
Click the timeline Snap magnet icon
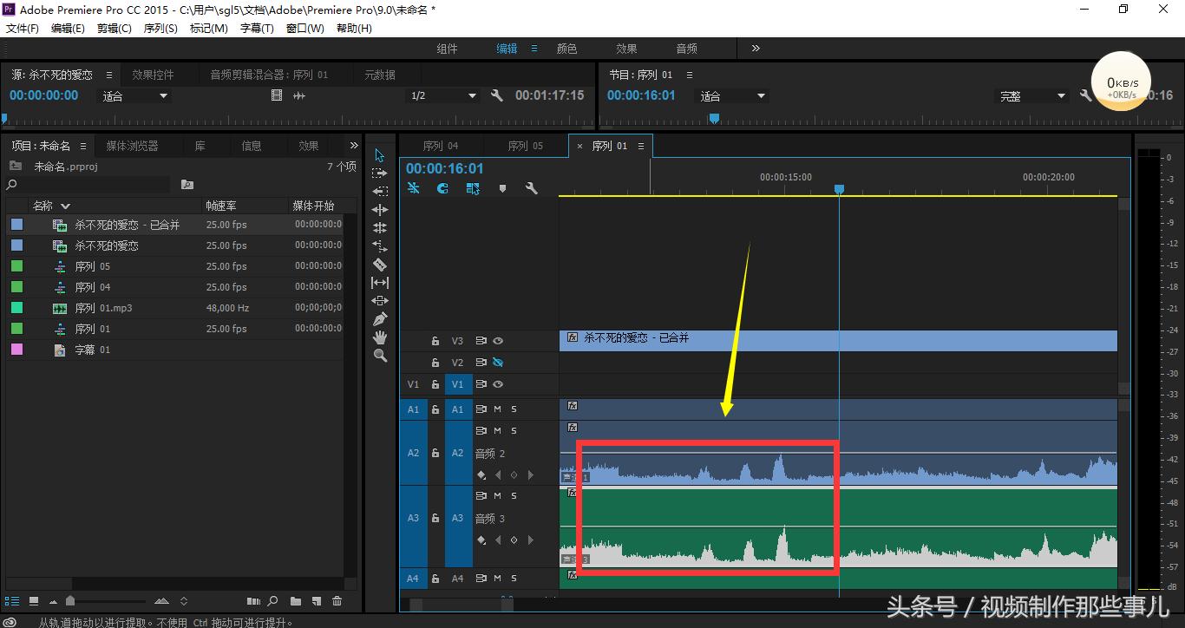pyautogui.click(x=442, y=188)
